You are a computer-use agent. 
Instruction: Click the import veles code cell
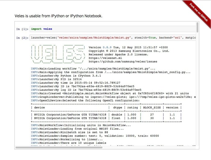click(112, 29)
